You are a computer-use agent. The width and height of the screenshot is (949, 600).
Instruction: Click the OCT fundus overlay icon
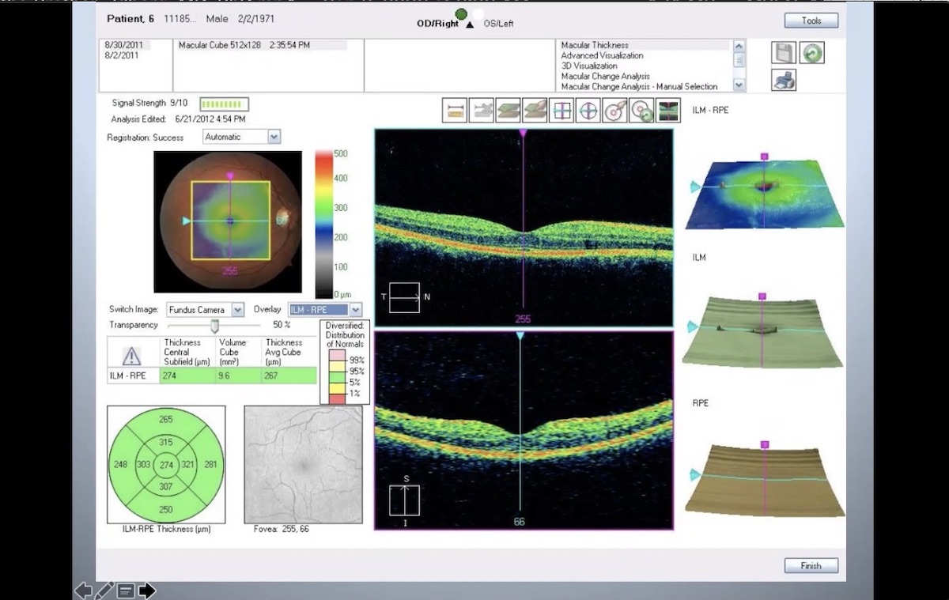[x=668, y=110]
